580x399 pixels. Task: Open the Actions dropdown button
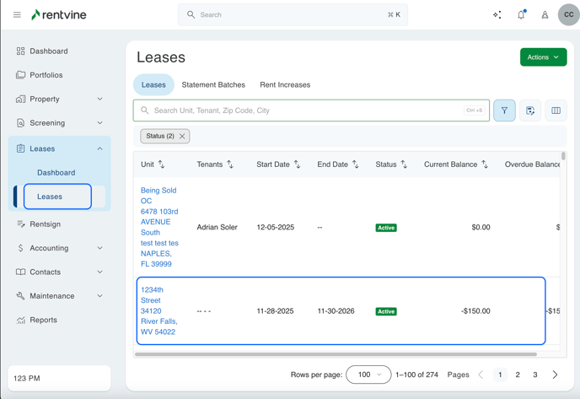(543, 57)
